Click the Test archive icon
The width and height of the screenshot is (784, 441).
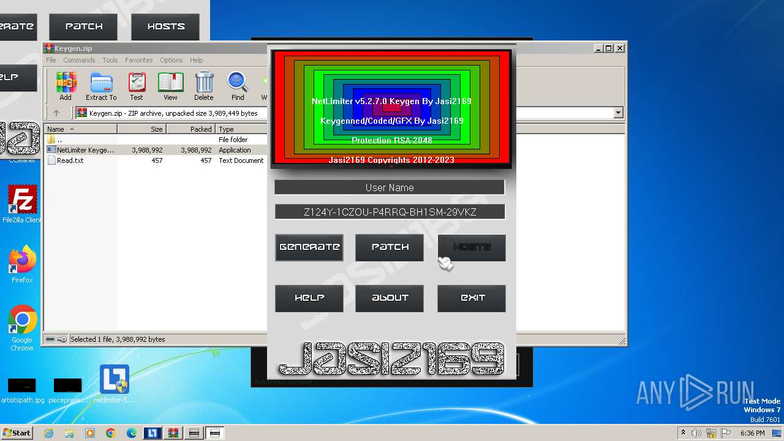click(x=137, y=86)
